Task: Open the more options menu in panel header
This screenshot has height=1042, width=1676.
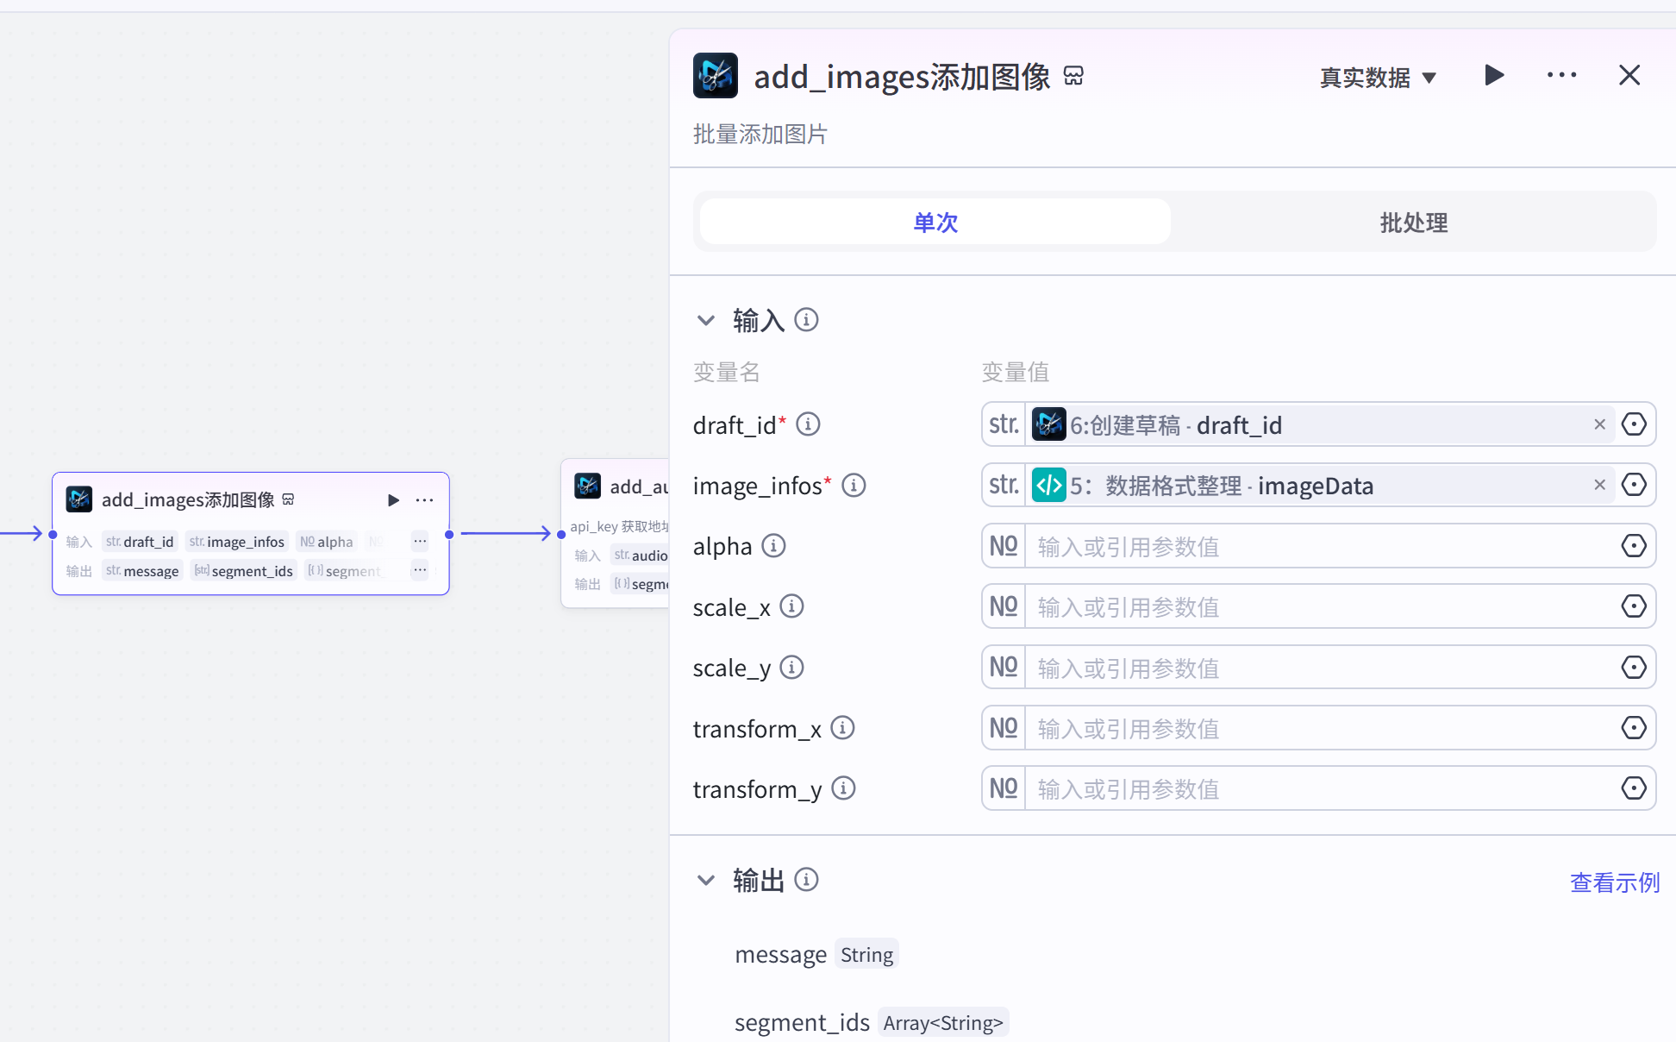Action: pos(1561,76)
